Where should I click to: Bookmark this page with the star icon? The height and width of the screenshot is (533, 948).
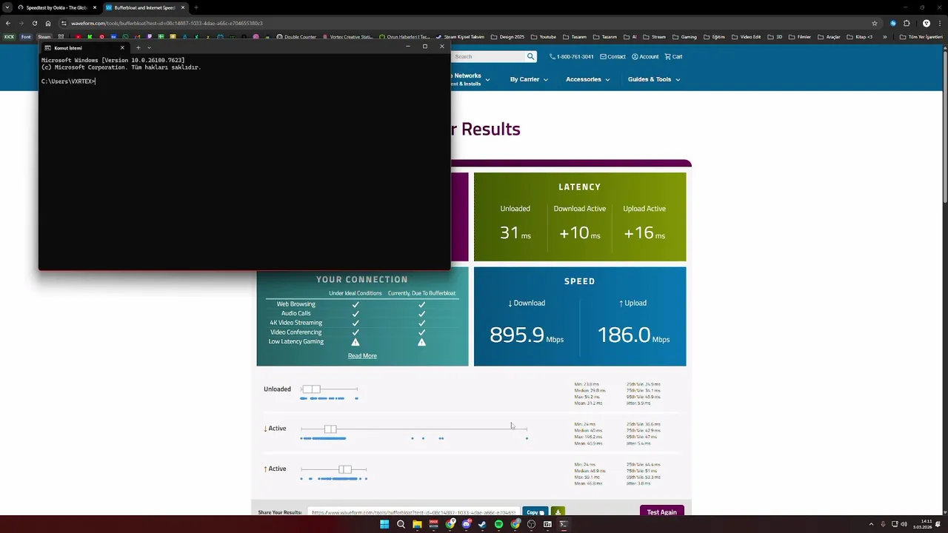875,23
